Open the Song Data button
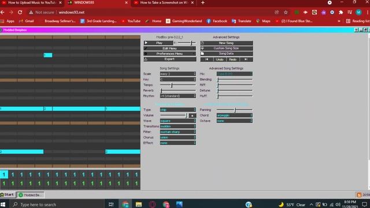The image size is (370, 208). click(x=226, y=54)
